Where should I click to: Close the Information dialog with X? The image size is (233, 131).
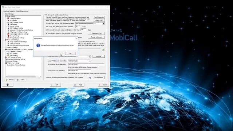click(76, 38)
